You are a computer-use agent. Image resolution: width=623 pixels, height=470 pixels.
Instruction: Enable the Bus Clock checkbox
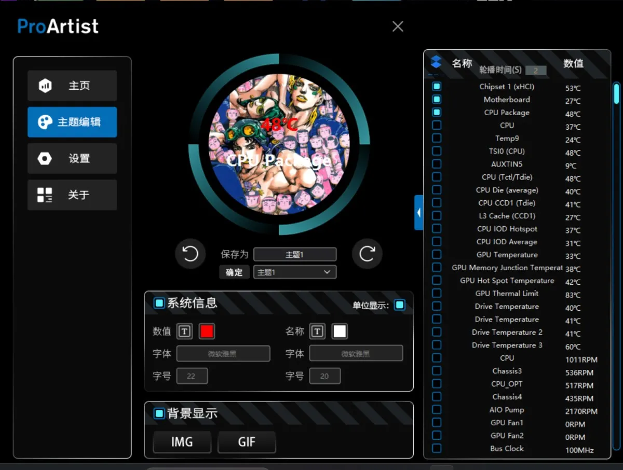point(437,448)
